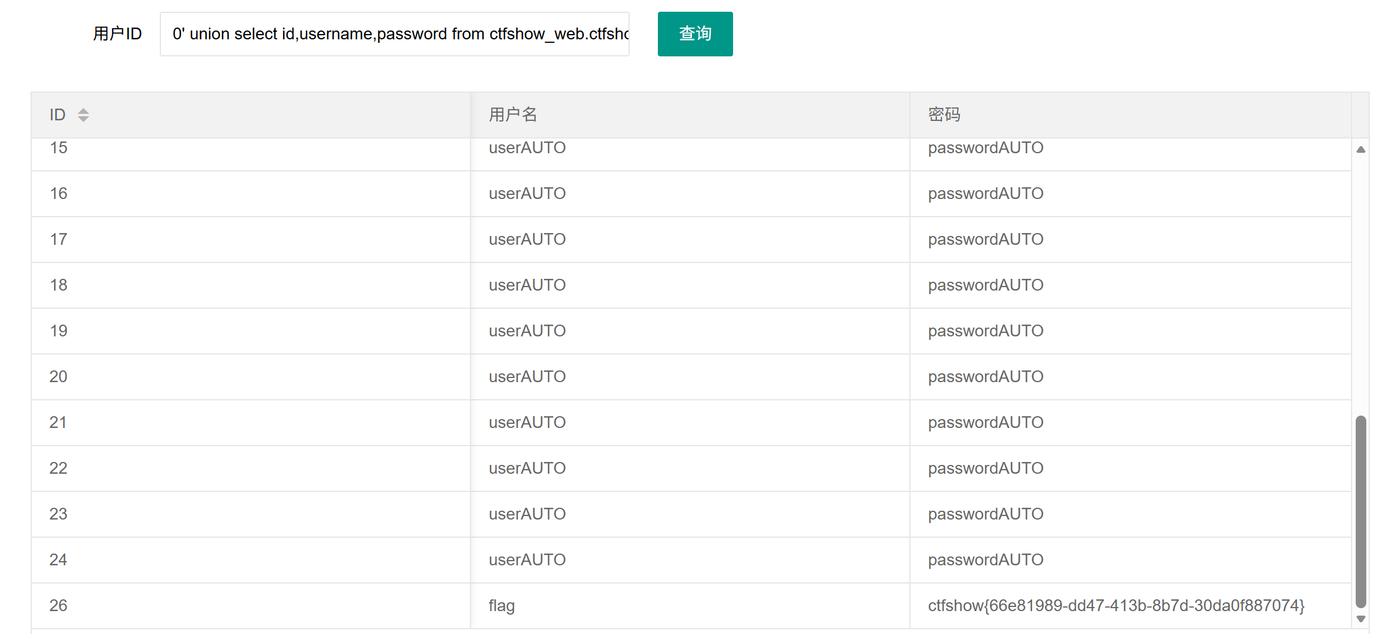
Task: Click the userAUTO cell in row 18
Action: 527,285
